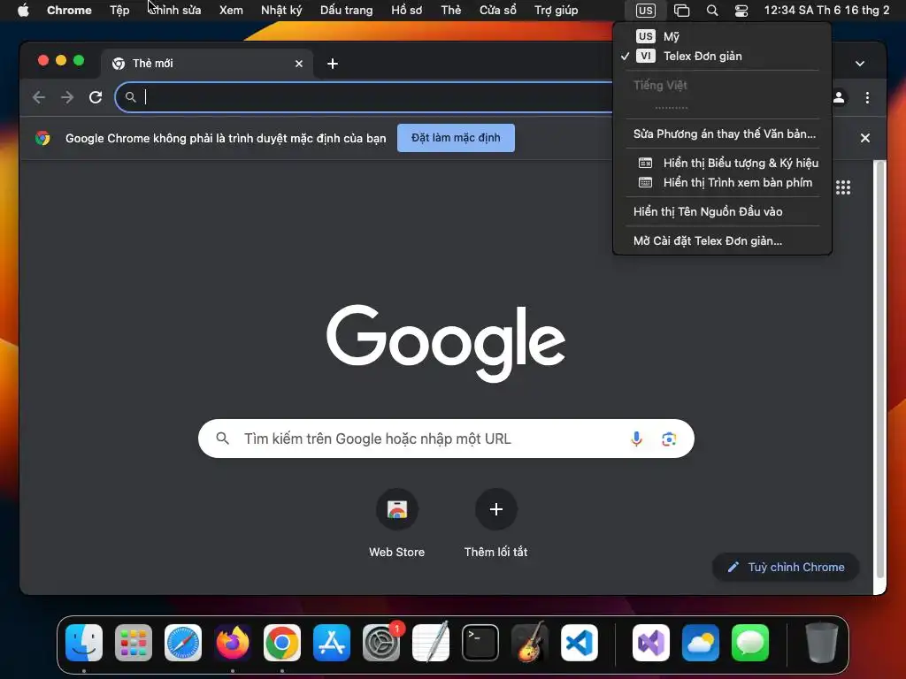Open the Trợ giúp menu

[x=556, y=11]
